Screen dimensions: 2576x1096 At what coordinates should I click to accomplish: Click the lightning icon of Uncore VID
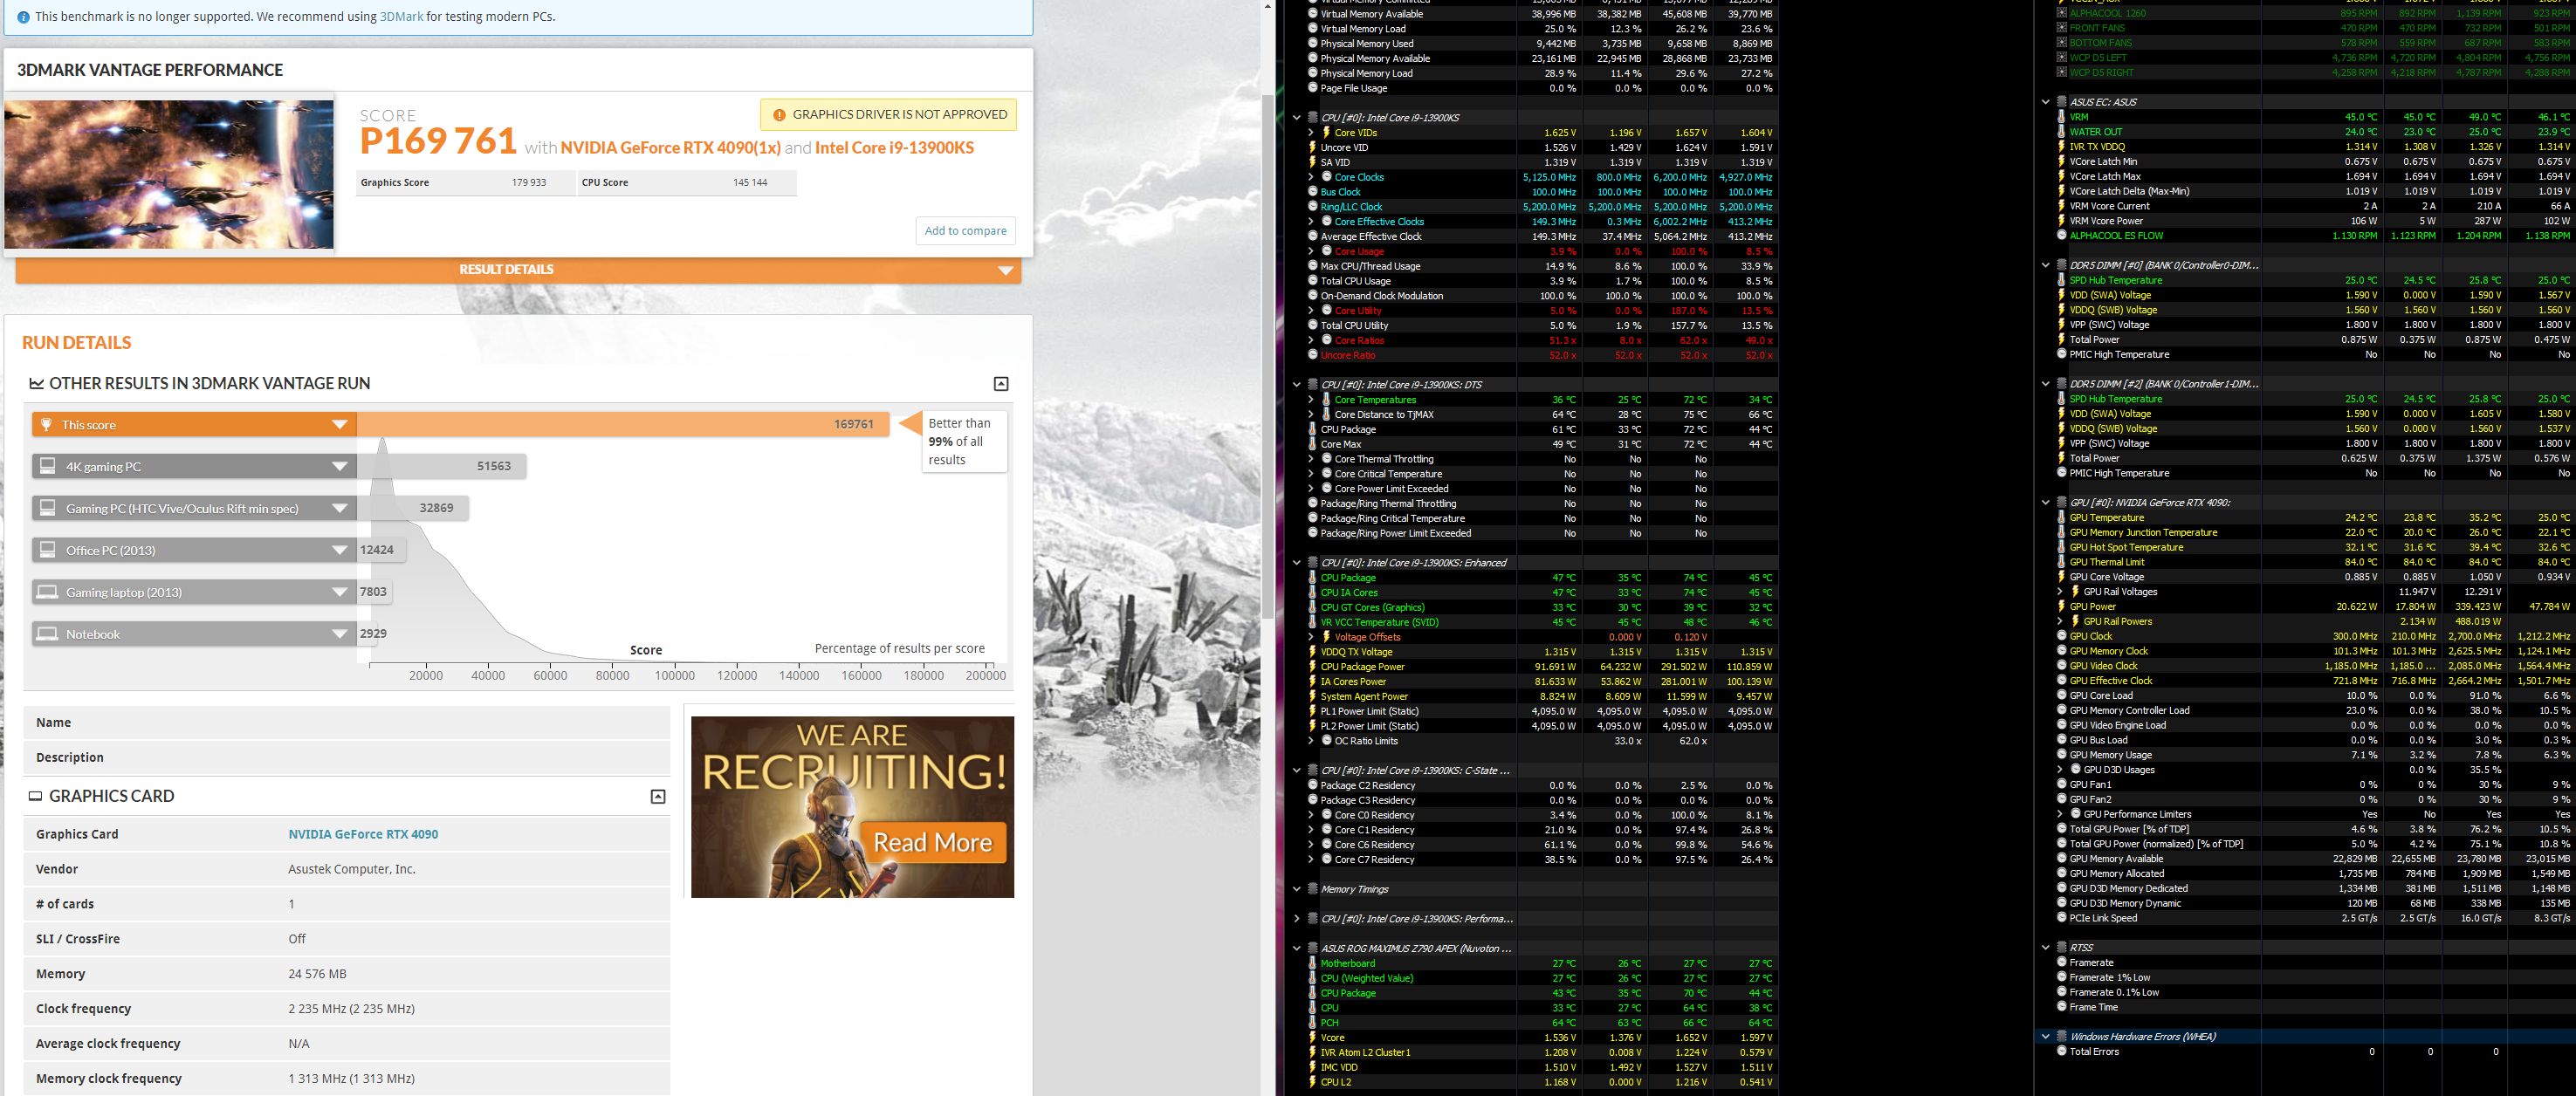[x=1313, y=148]
